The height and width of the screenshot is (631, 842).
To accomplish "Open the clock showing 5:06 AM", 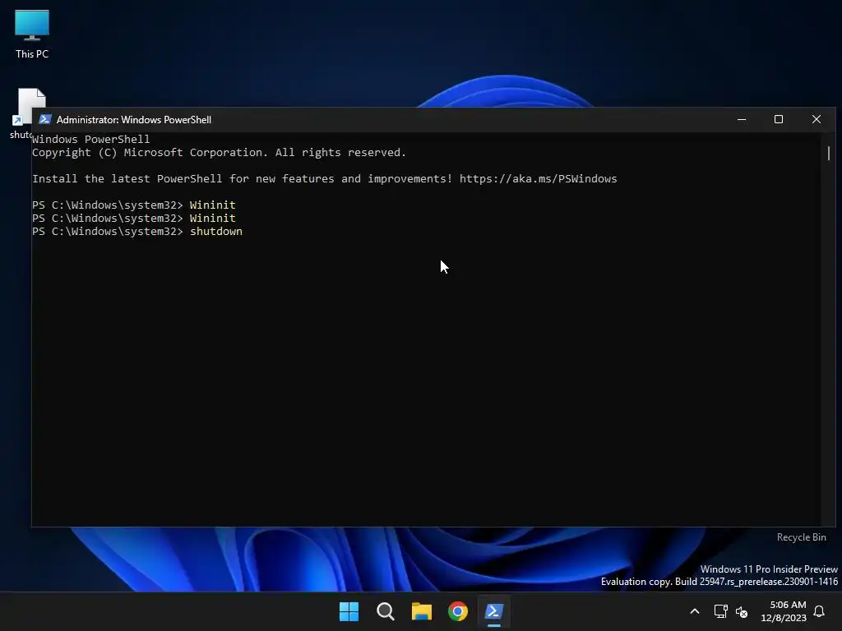I will click(x=784, y=611).
